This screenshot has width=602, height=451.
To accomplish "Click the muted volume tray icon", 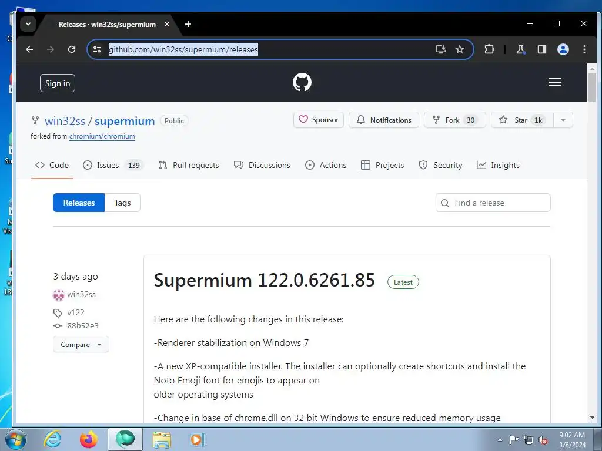I will pos(543,440).
